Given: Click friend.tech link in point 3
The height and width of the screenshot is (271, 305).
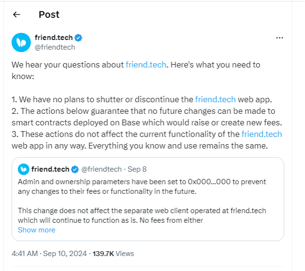Looking at the screenshot, I should click(262, 134).
